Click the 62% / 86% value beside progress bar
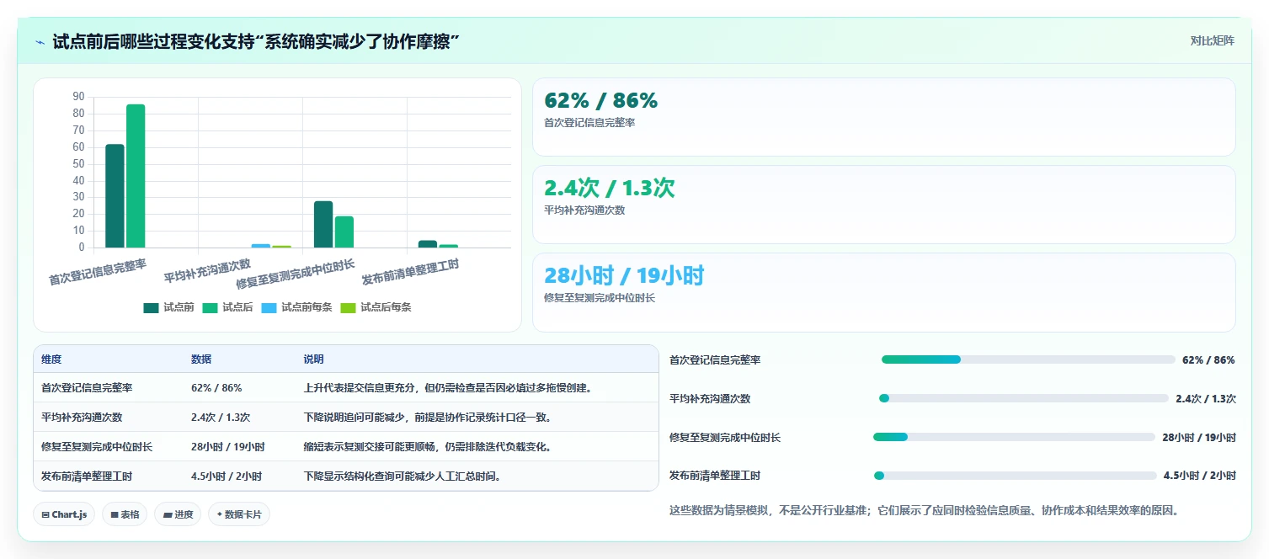 [1208, 360]
